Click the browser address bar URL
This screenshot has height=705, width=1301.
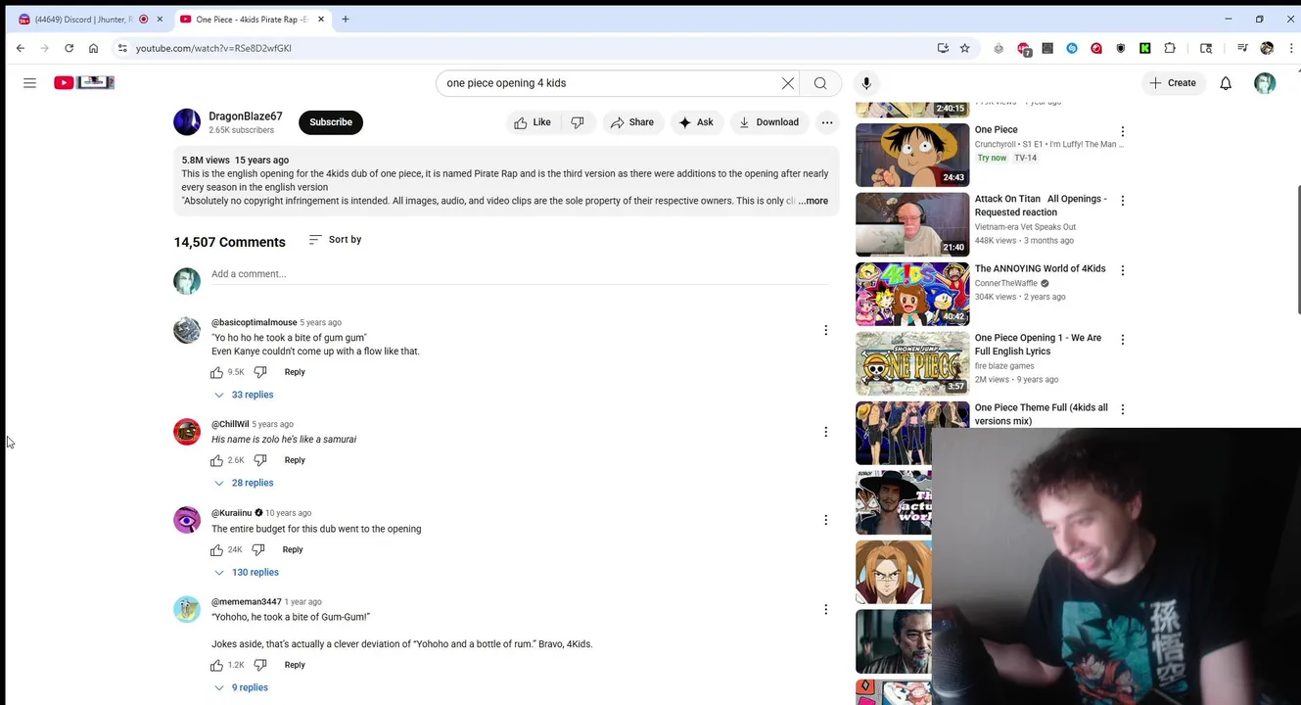point(213,48)
